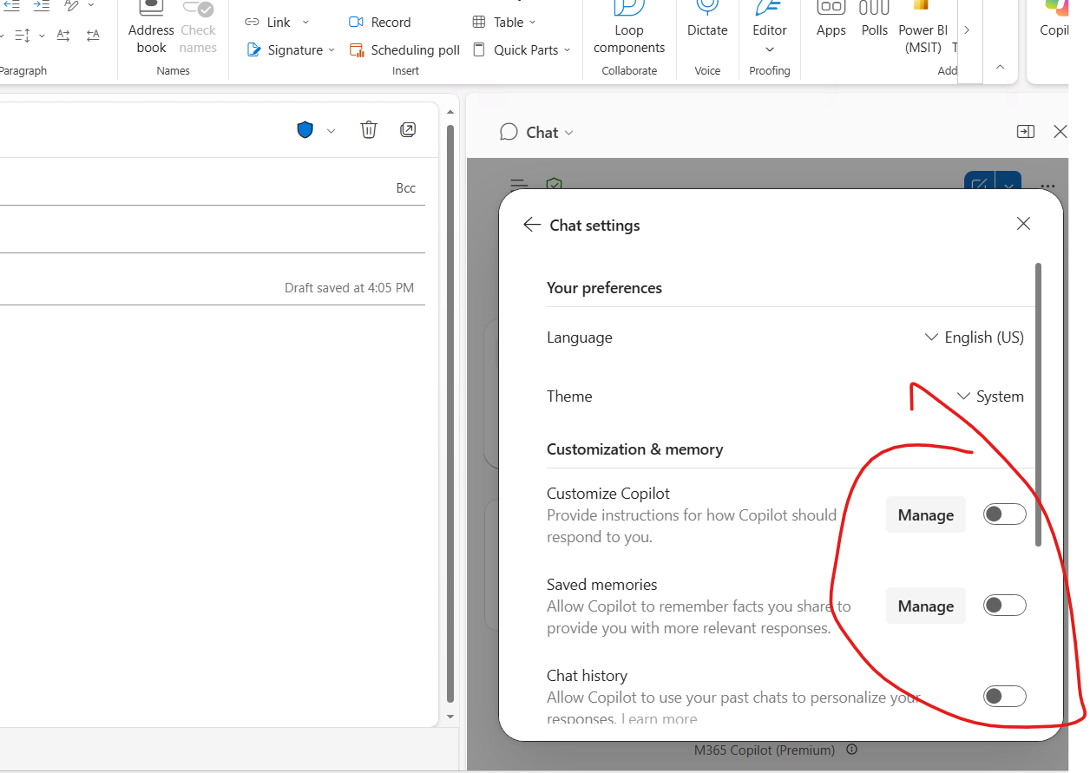Expand the sensitivity shield dropdown
This screenshot has height=773, width=1090.
(331, 131)
